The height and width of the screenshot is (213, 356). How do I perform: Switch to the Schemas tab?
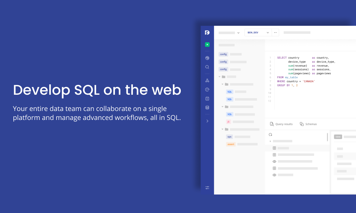[308, 124]
